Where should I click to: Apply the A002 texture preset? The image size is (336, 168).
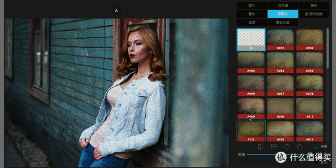coord(310,40)
